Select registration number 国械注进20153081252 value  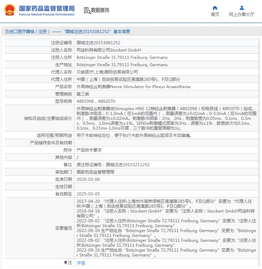(x=98, y=43)
